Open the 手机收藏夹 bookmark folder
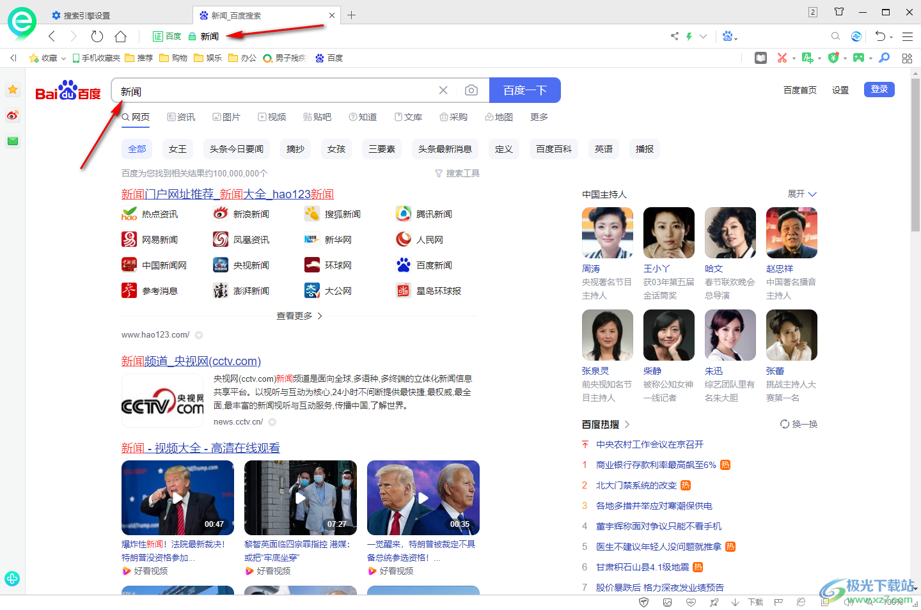This screenshot has width=921, height=610. 96,58
